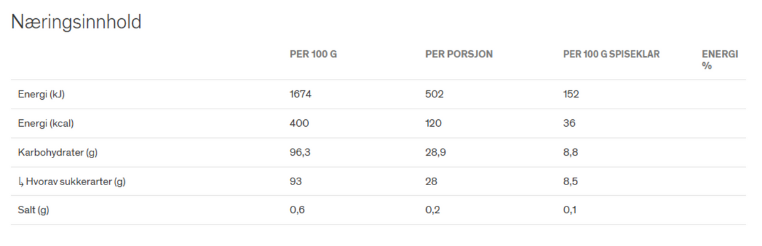Select the PER 100 G SPISEKLAR header
Viewport: 762px width, 246px height.
pyautogui.click(x=611, y=55)
